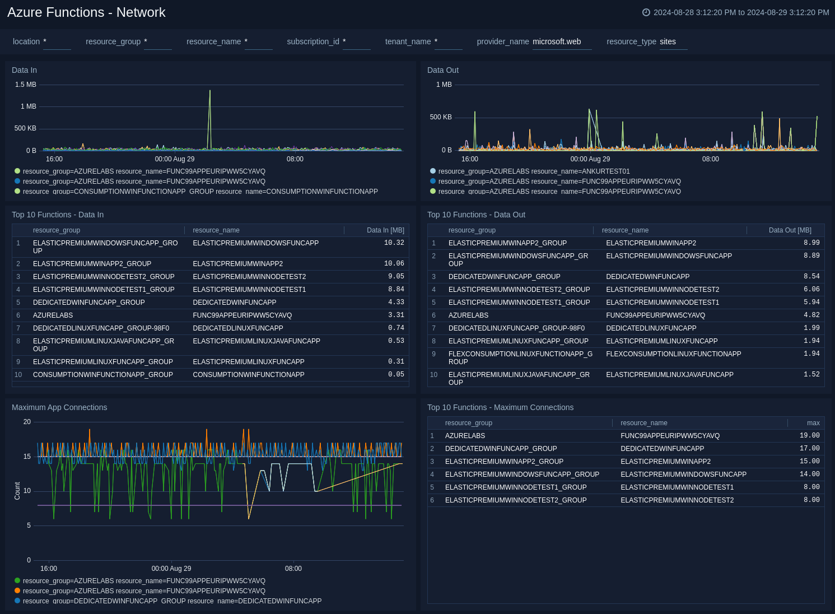This screenshot has width=835, height=614.
Task: Select DEDICATEDWINFUNCAPP name in Data Out table
Action: click(x=647, y=277)
